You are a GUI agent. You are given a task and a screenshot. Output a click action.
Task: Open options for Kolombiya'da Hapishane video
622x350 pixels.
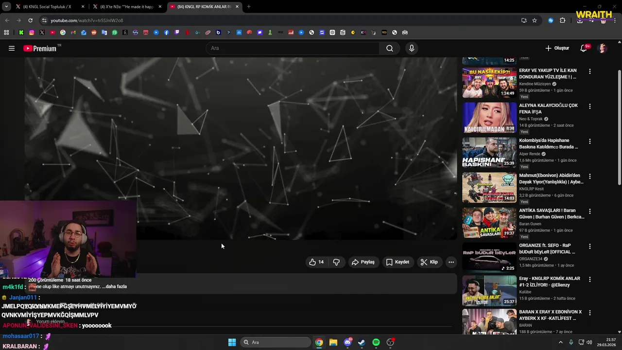pos(590,141)
